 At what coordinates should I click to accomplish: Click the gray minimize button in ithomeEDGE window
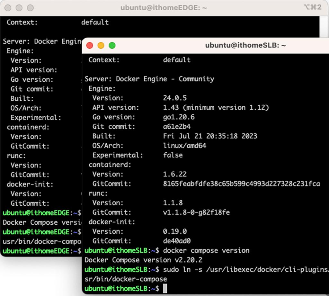pos(19,8)
